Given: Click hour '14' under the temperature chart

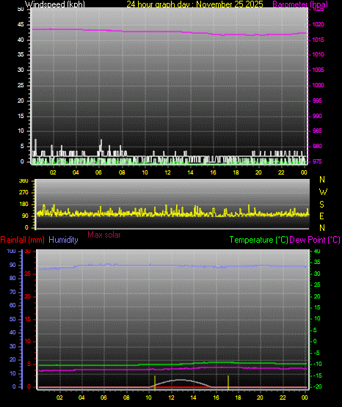Looking at the screenshot, I should pos(193,397).
